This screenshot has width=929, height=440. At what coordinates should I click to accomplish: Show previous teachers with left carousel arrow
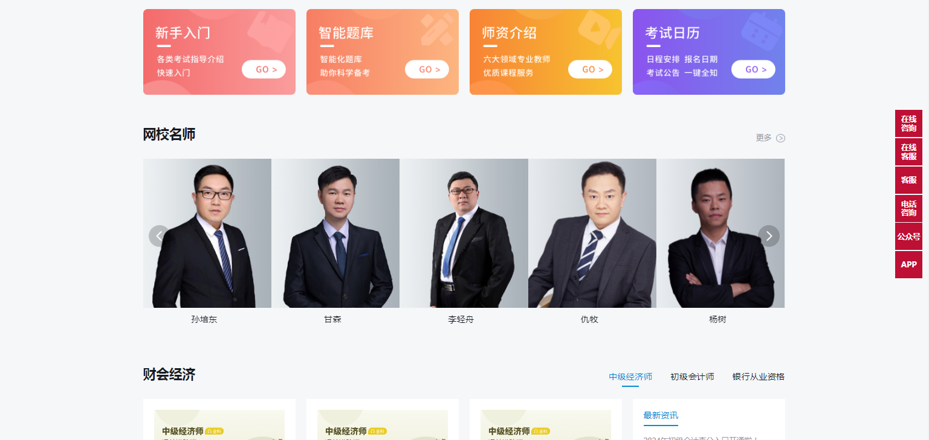[159, 236]
